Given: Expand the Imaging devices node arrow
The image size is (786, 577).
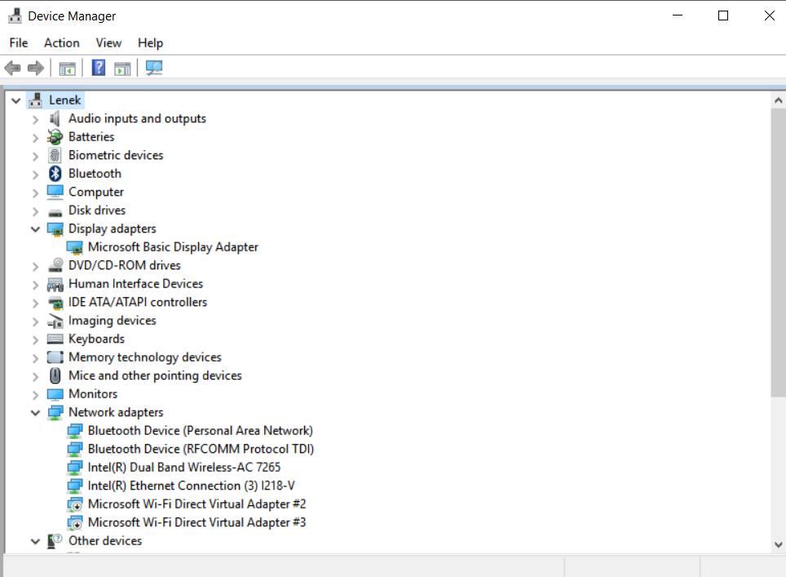Looking at the screenshot, I should (35, 322).
